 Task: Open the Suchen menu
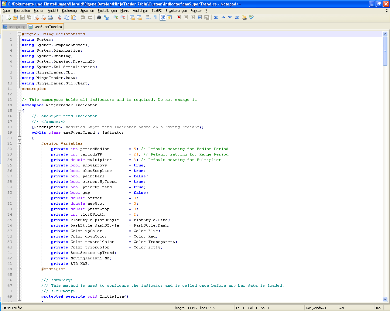click(x=39, y=11)
